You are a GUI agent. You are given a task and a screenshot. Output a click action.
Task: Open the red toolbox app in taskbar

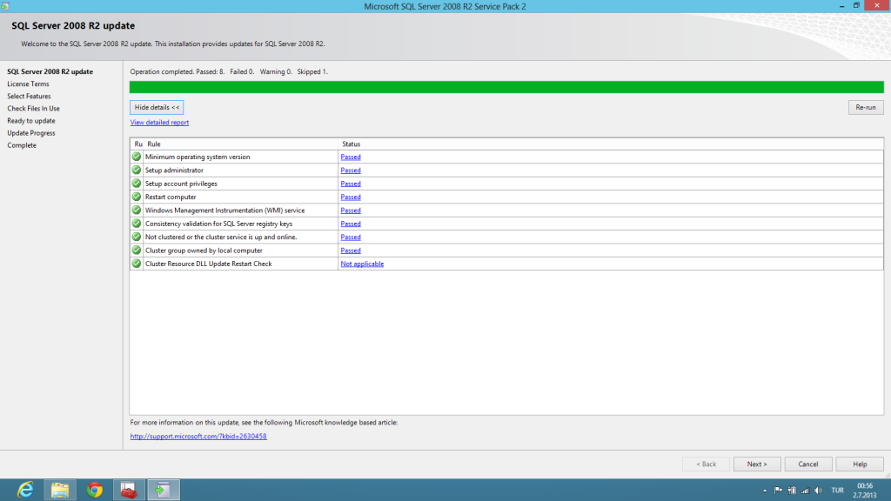[x=129, y=490]
